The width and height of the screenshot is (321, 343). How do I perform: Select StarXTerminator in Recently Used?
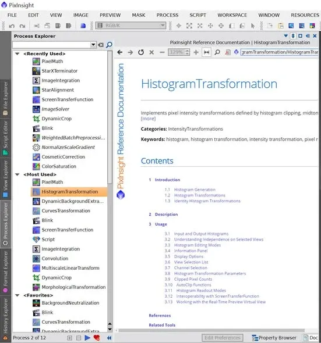(x=59, y=71)
